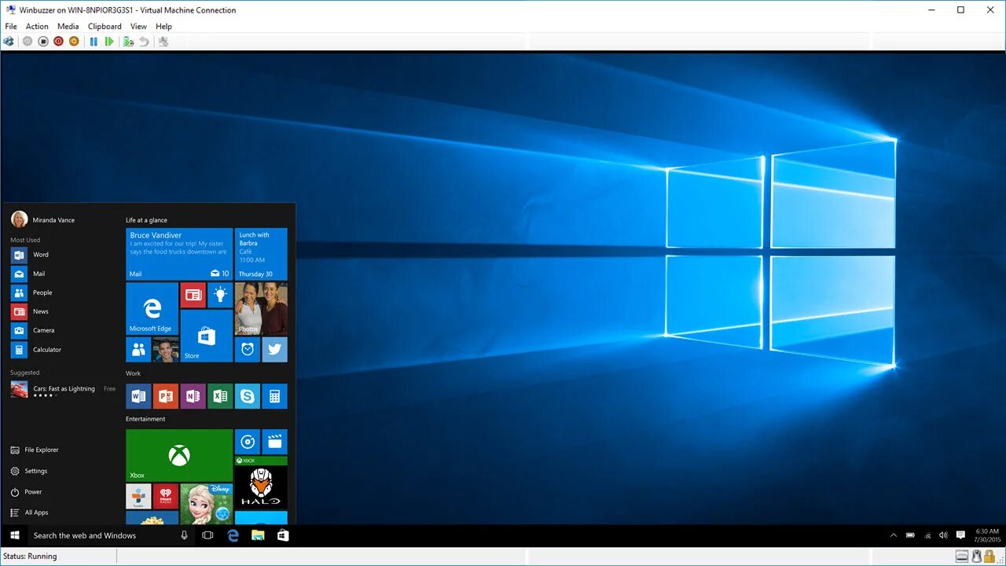Open the View menu
1006x566 pixels.
(138, 26)
